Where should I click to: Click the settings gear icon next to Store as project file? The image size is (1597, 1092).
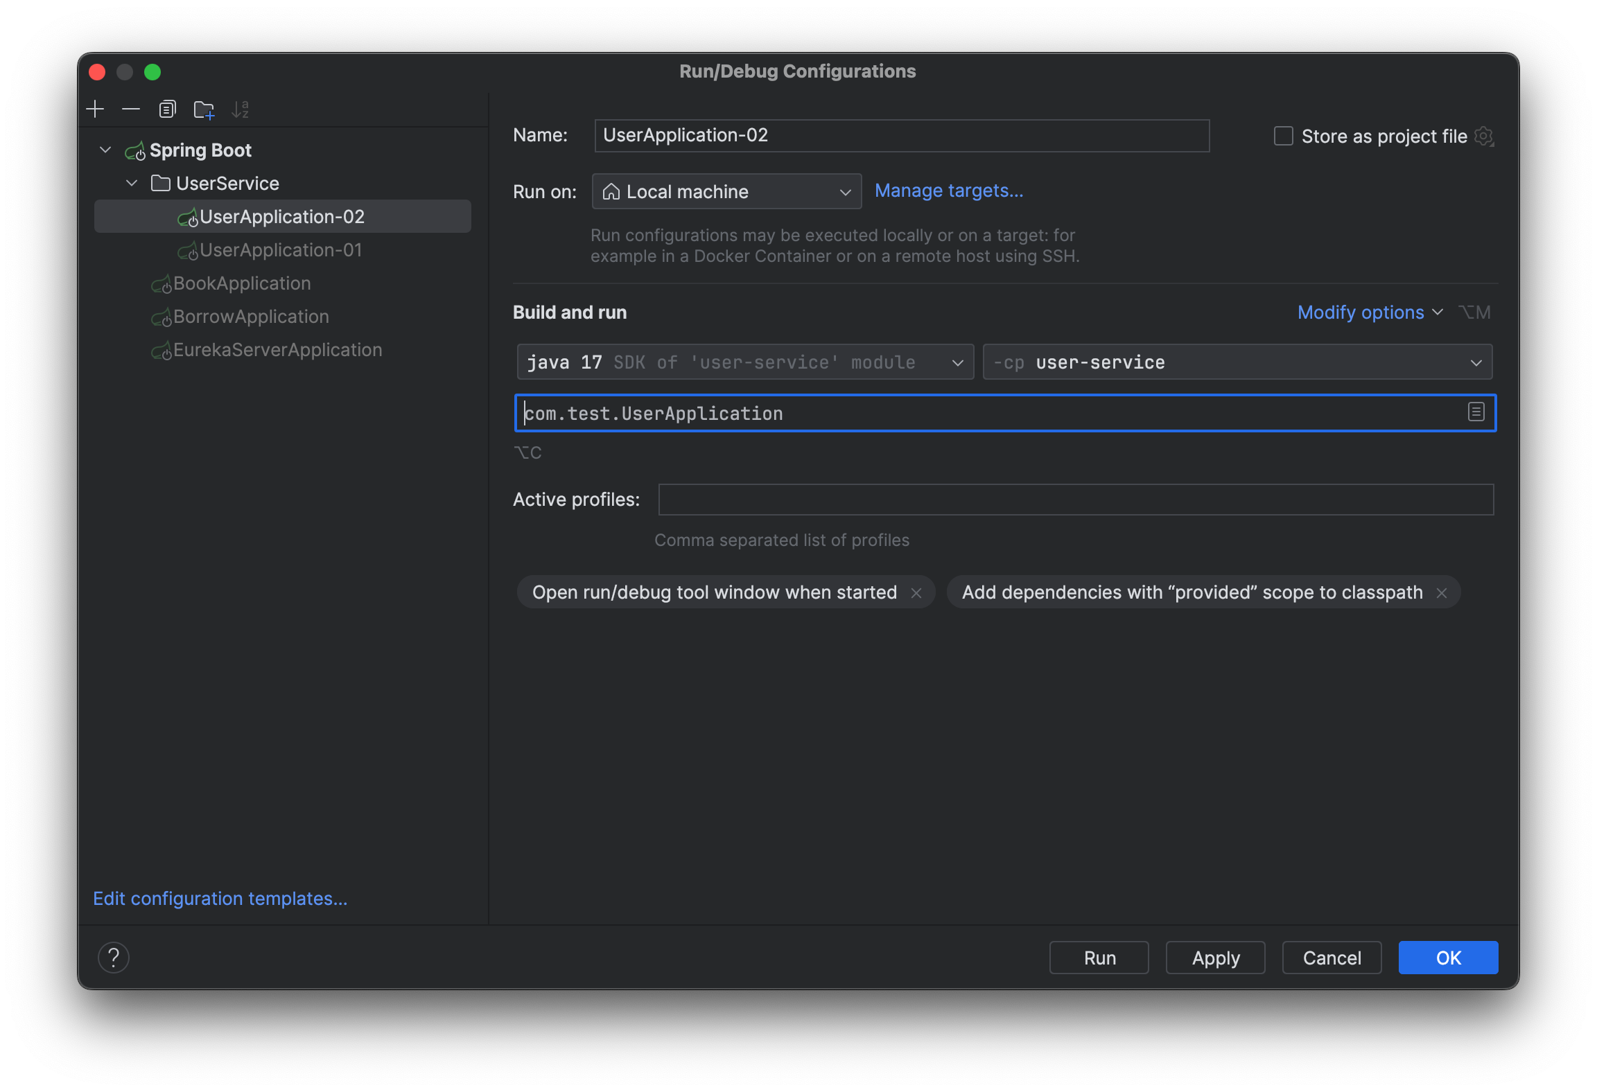coord(1485,136)
